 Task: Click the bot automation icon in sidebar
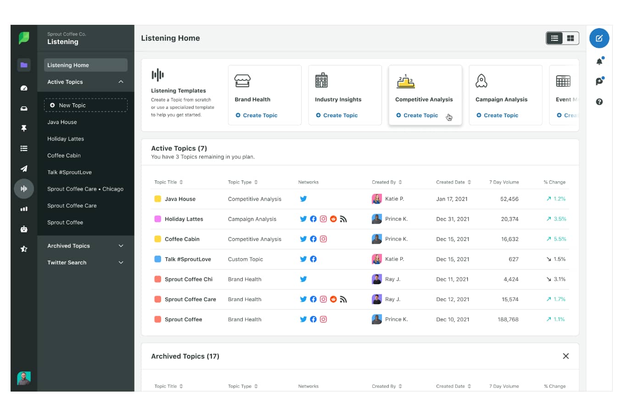pos(23,229)
